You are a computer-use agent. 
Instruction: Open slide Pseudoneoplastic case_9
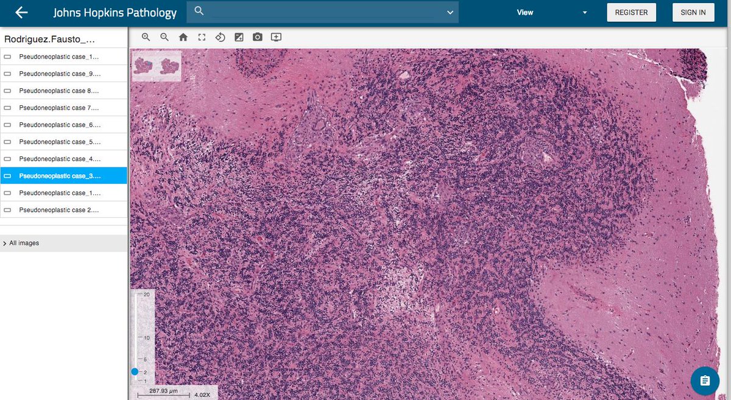click(x=64, y=74)
